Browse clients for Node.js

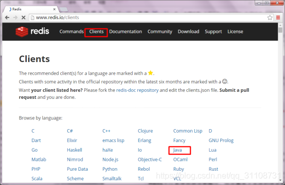click(110, 160)
